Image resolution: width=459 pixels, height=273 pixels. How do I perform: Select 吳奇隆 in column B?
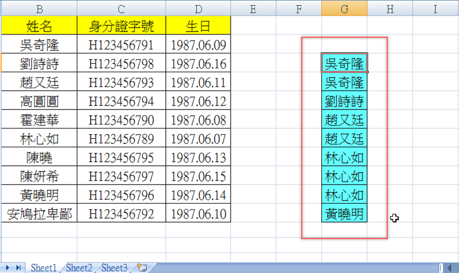tap(39, 45)
